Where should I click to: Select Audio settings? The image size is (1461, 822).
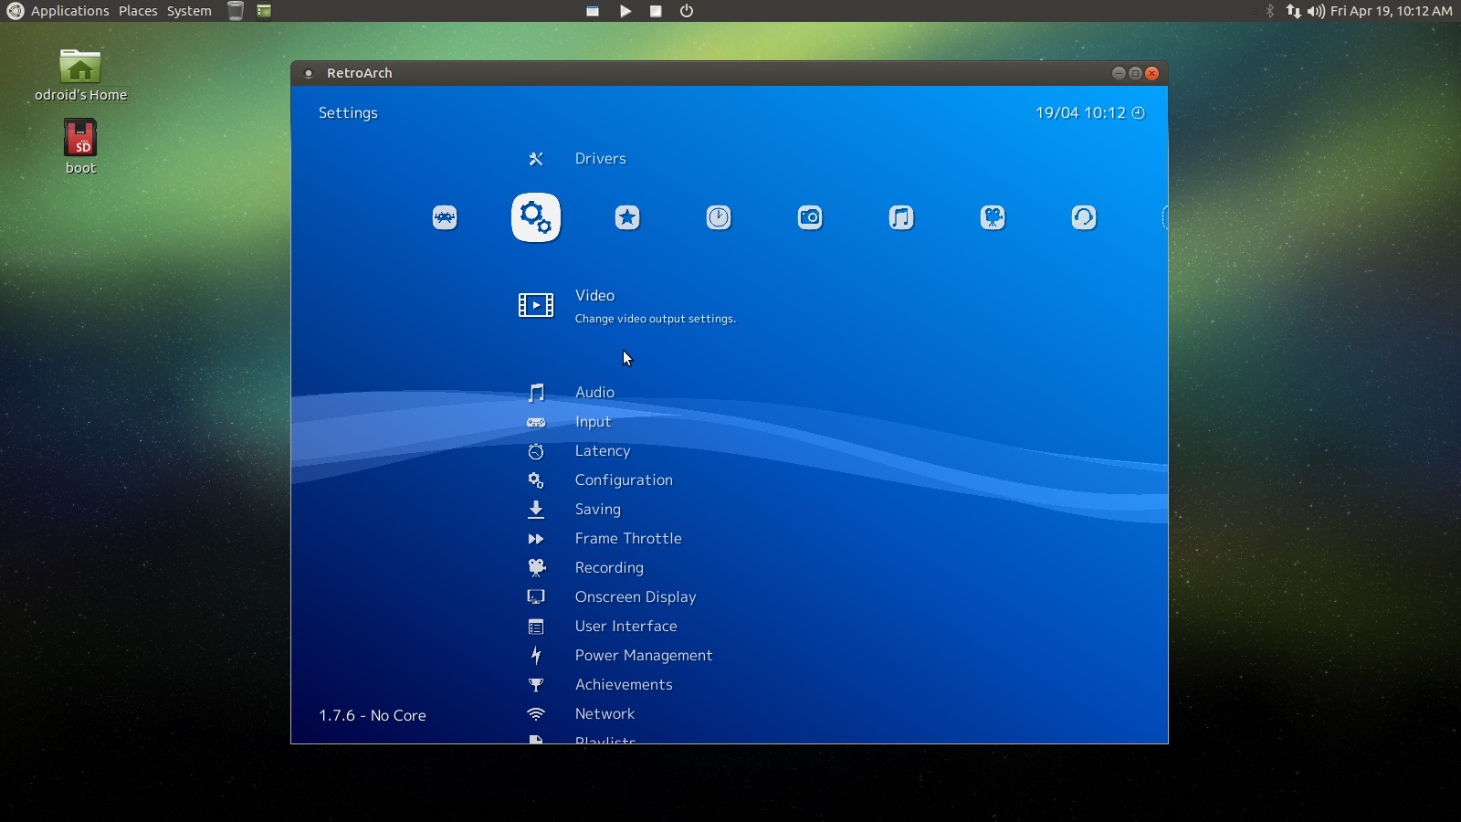[594, 392]
